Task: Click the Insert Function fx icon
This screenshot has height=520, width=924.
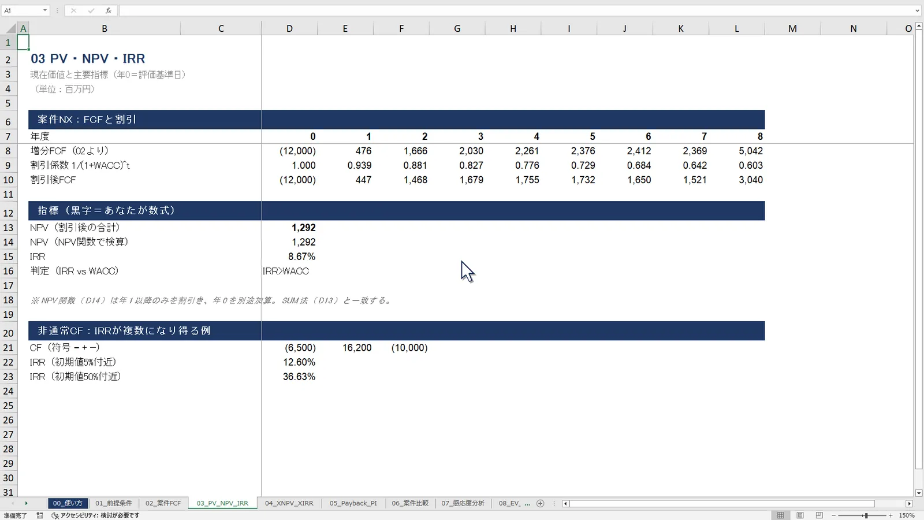Action: pyautogui.click(x=108, y=10)
